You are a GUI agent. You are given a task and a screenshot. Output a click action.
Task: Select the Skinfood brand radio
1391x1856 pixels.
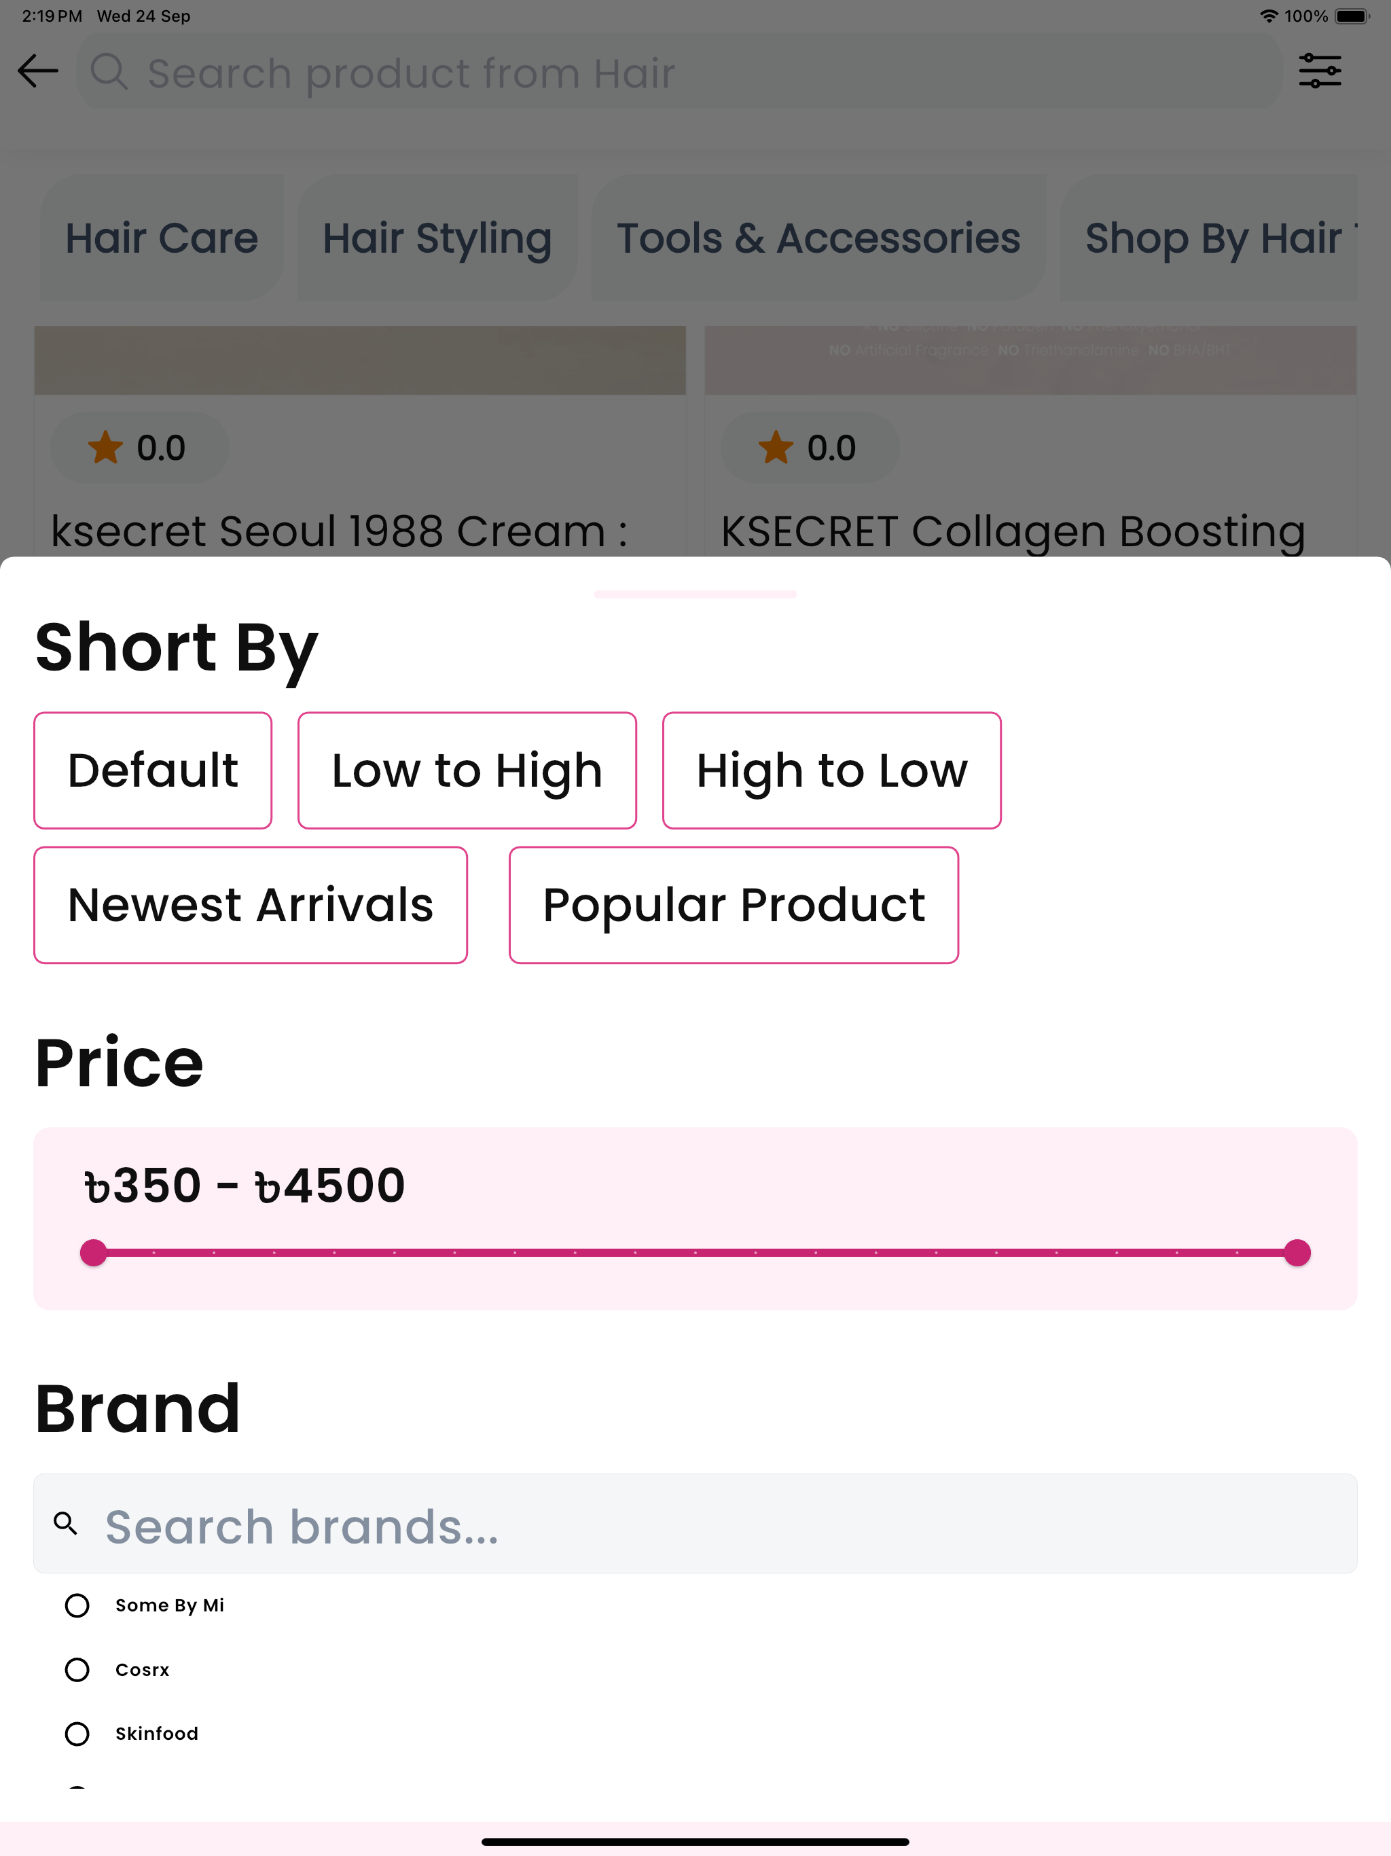pos(77,1734)
